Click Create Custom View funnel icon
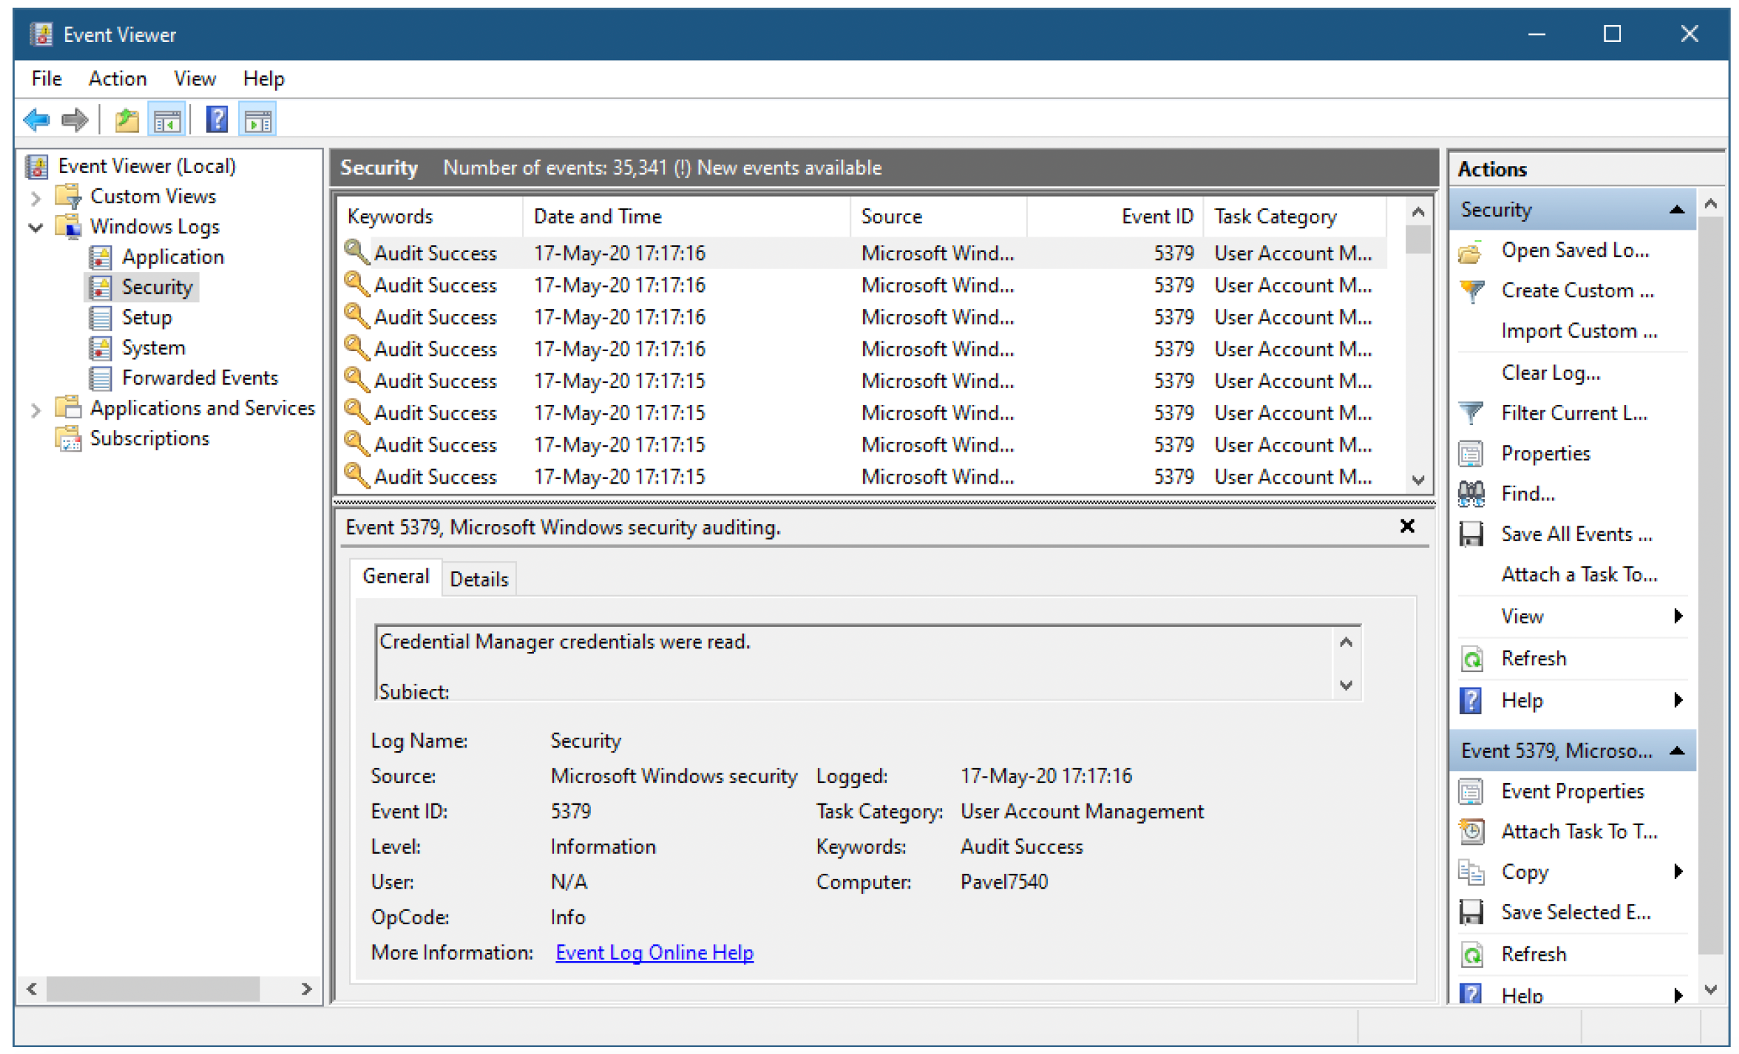 [1472, 291]
